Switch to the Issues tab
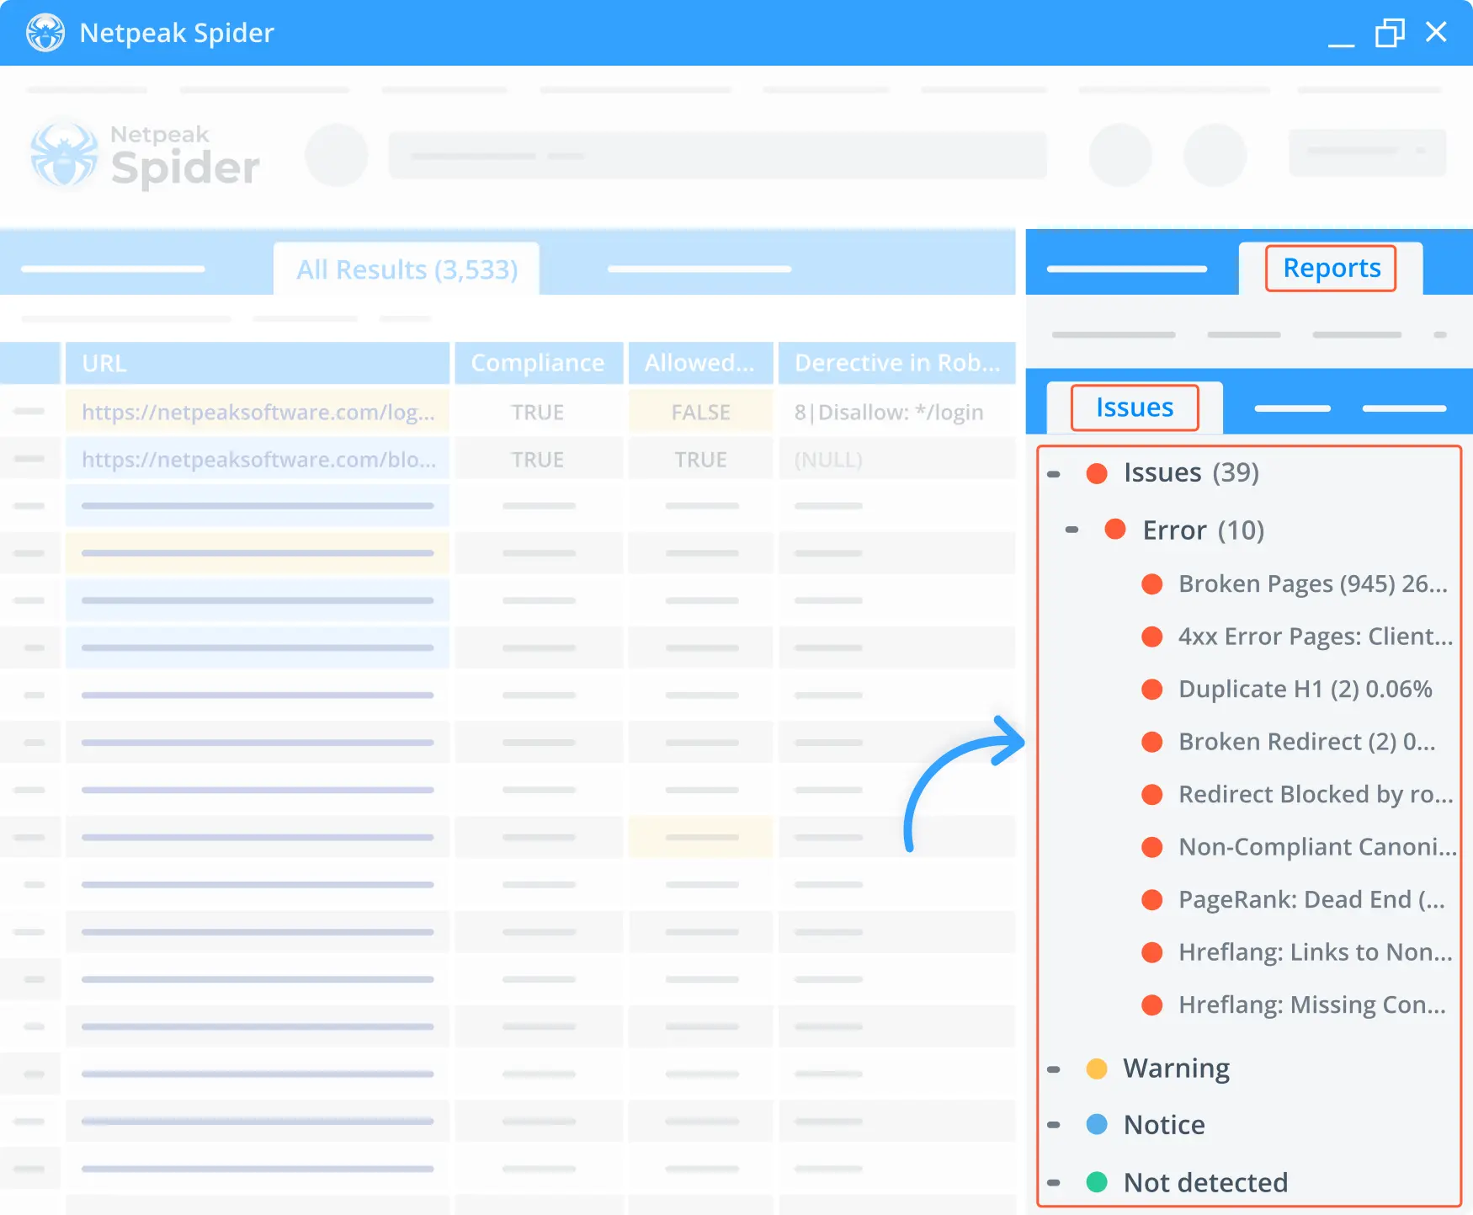The height and width of the screenshot is (1215, 1473). [x=1134, y=408]
